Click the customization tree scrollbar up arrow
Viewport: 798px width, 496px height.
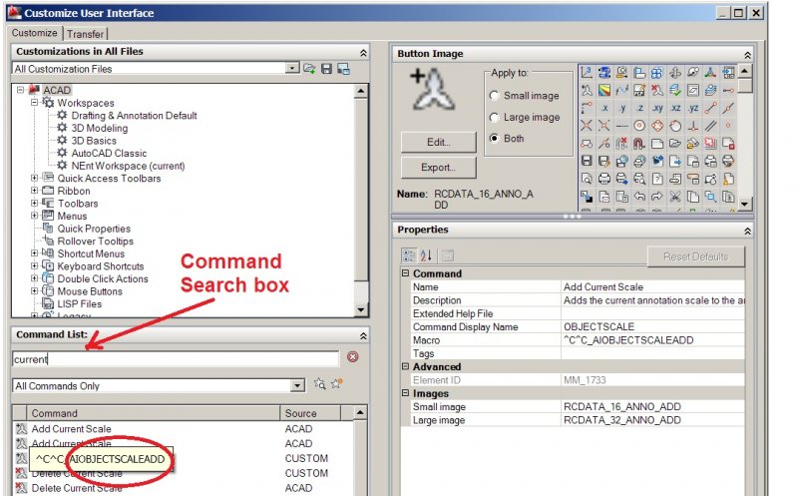tap(361, 91)
